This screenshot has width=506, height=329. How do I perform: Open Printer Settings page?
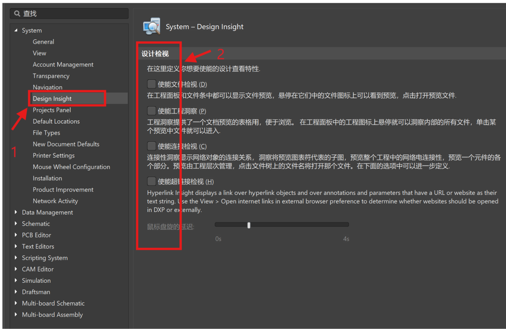point(54,155)
